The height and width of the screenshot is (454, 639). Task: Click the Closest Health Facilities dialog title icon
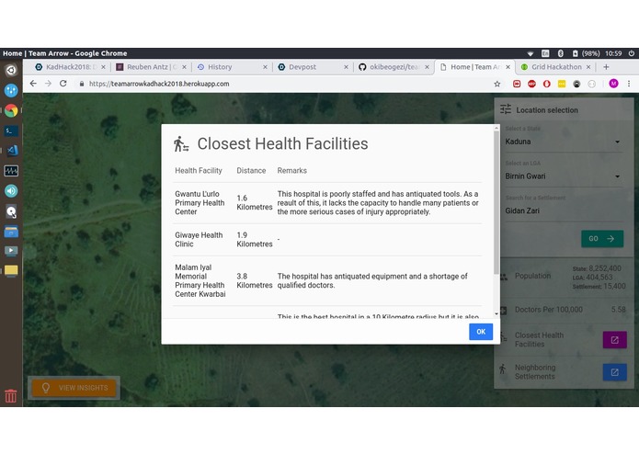(x=181, y=144)
